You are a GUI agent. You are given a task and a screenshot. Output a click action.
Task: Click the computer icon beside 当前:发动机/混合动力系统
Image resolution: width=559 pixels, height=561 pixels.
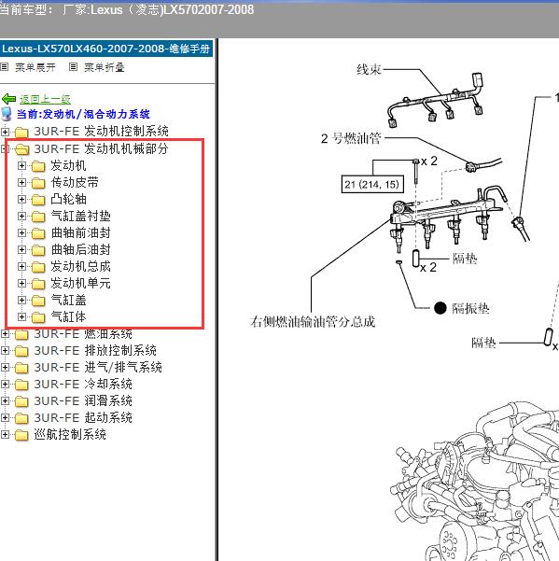[7, 114]
